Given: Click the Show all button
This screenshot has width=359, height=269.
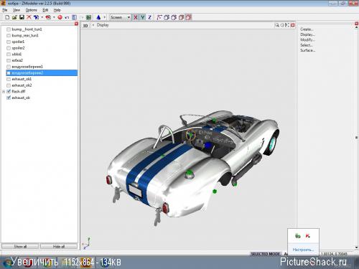Looking at the screenshot, I should tap(20, 246).
